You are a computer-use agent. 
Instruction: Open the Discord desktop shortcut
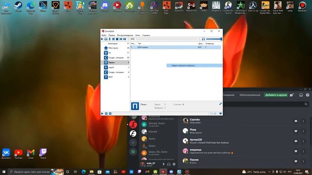click(x=105, y=7)
